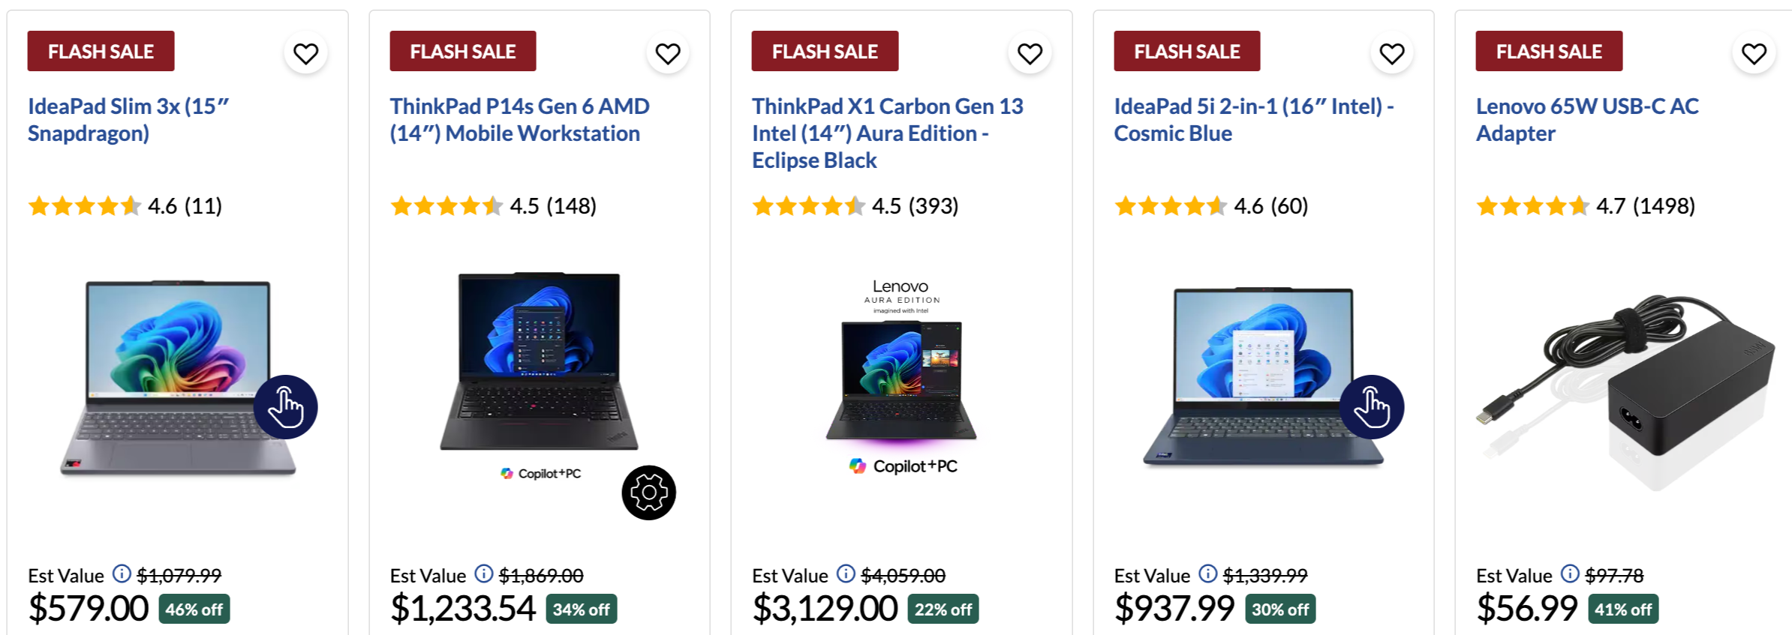1792x635 pixels.
Task: Add IdeaPad Slim 3x to wishlist
Action: (305, 54)
